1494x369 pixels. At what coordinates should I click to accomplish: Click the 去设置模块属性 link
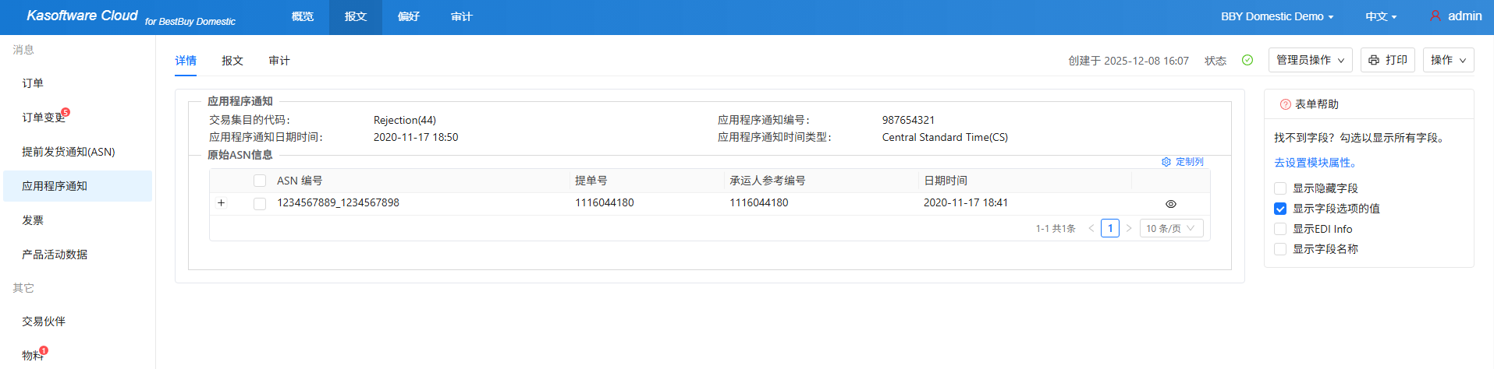coord(1316,163)
